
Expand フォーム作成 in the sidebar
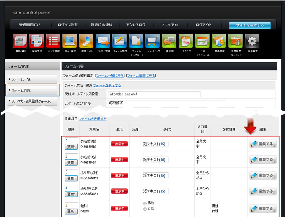33,90
